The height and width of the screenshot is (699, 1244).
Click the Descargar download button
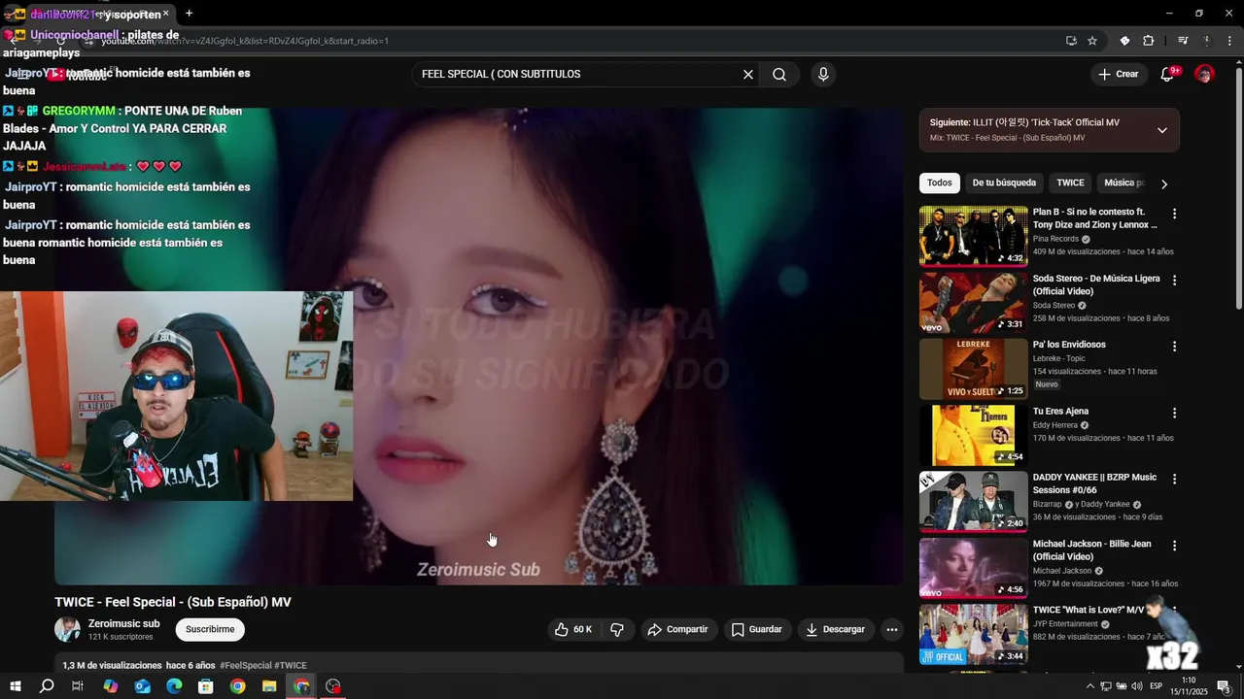coord(835,629)
